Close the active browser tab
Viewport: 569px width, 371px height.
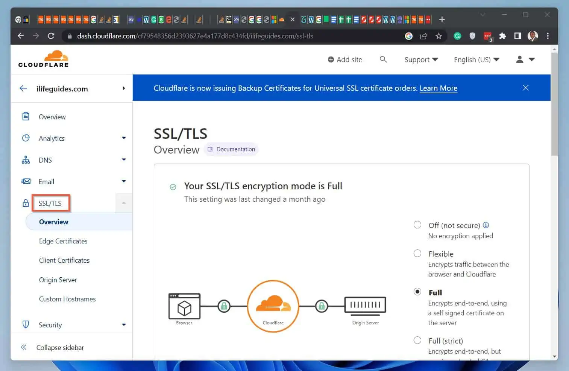(x=293, y=19)
